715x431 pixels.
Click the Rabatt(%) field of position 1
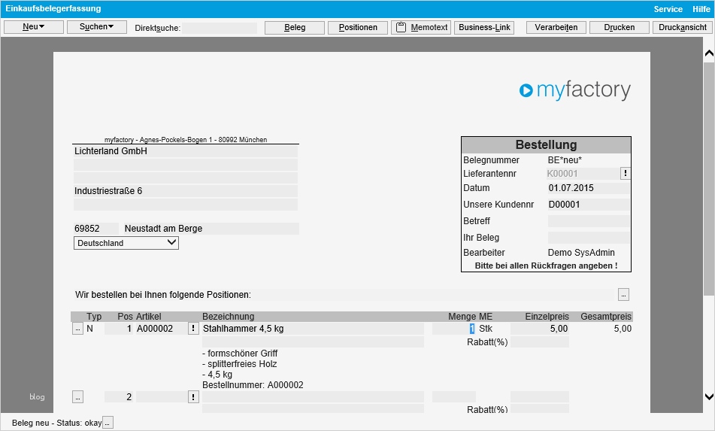pyautogui.click(x=539, y=342)
